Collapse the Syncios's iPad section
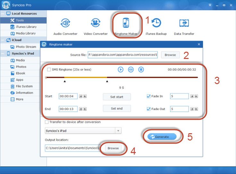Viewport: 236px width, 174px height. point(3,53)
